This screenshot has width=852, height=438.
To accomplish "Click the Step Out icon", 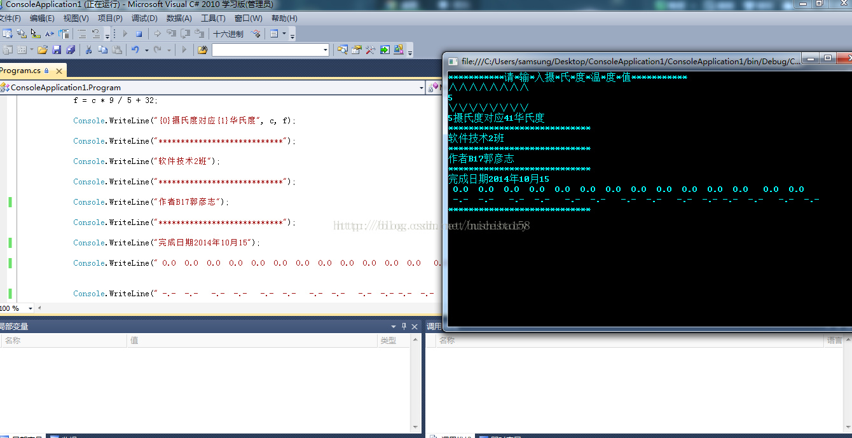I will tap(200, 34).
